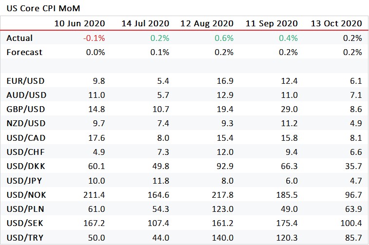This screenshot has width=369, height=245.
Task: Select the USD/NOK value 217.8
Action: click(x=222, y=195)
